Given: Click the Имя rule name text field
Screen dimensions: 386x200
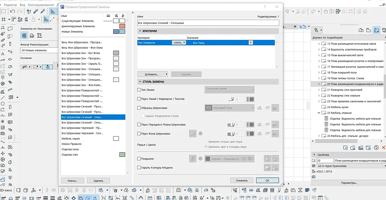Looking at the screenshot, I should [x=208, y=23].
